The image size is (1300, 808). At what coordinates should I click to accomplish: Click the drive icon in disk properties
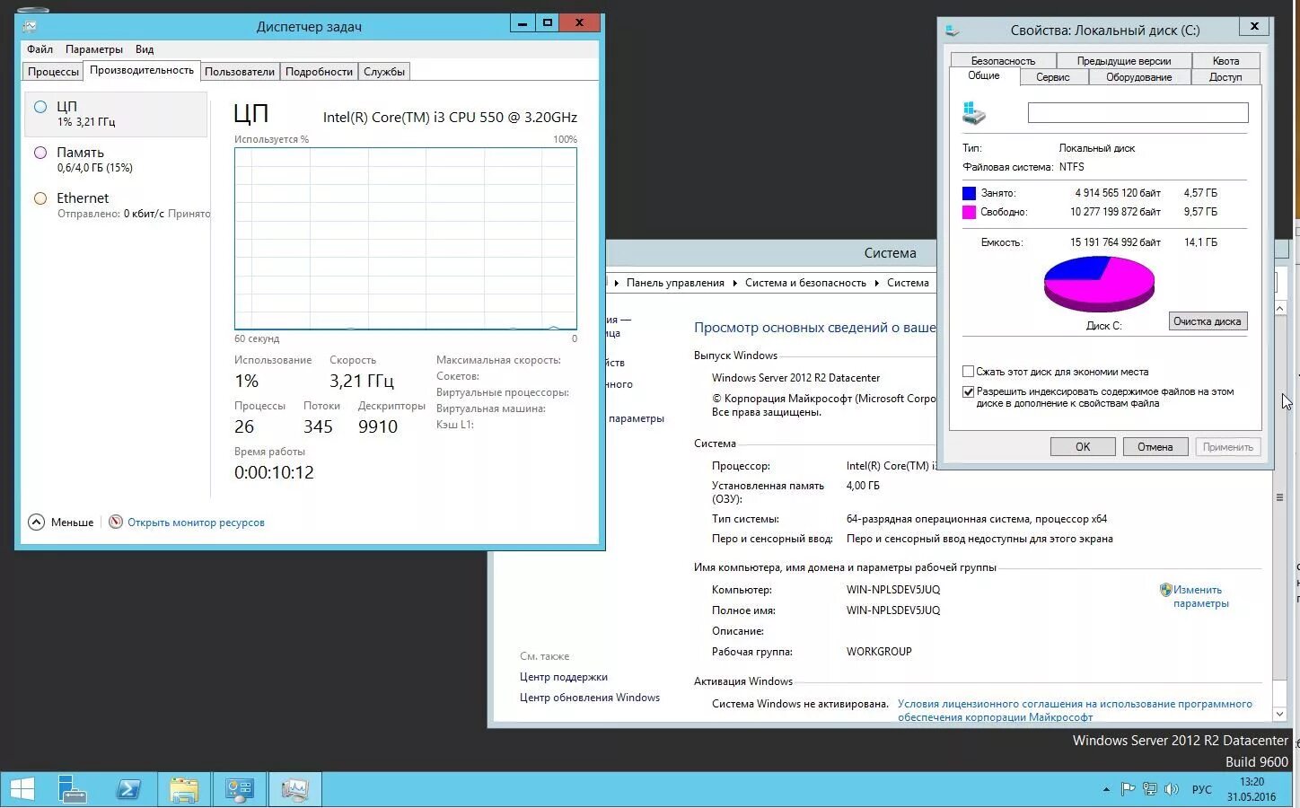(974, 113)
